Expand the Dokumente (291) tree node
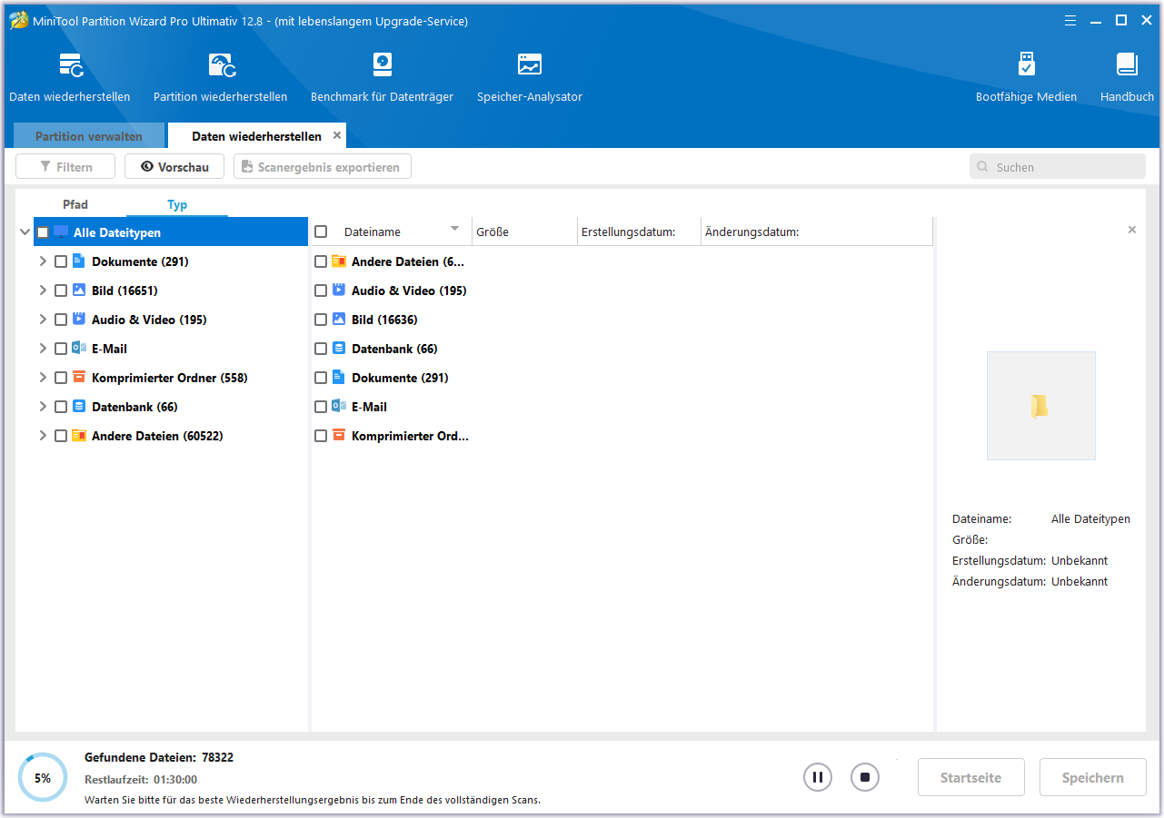This screenshot has height=818, width=1164. point(43,261)
